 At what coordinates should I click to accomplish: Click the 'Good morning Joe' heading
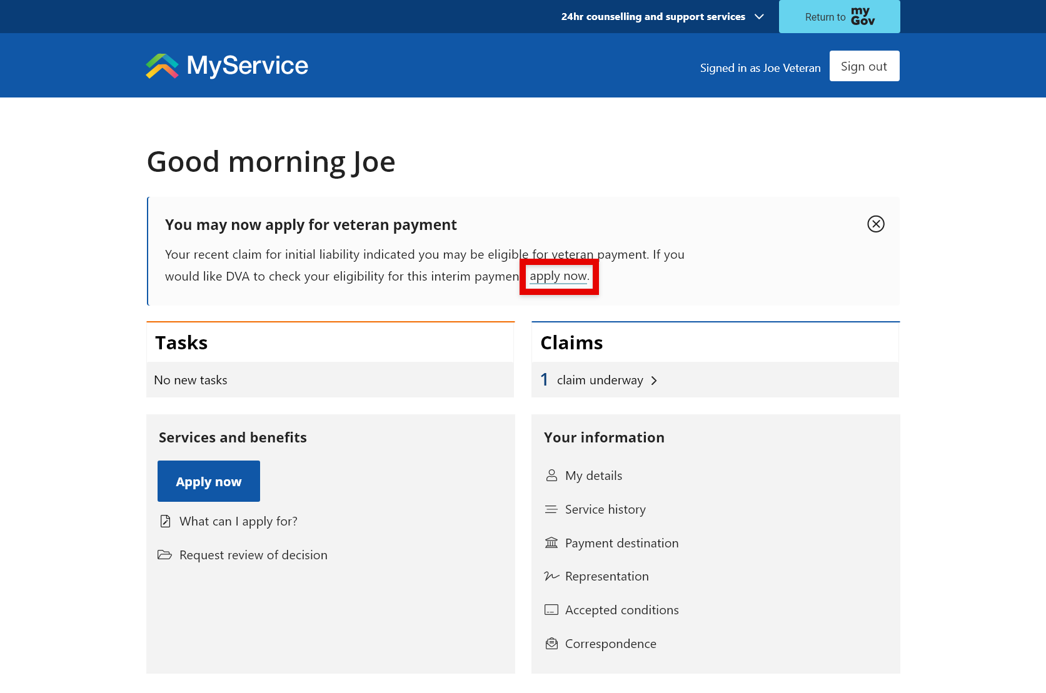tap(271, 162)
